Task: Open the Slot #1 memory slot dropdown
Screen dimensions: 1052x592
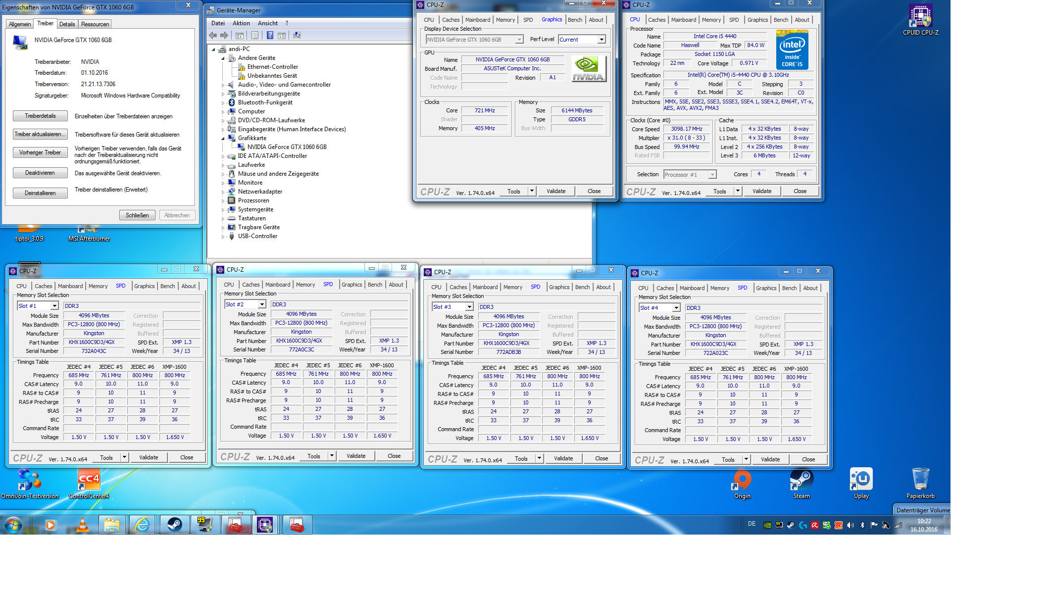Action: tap(54, 306)
